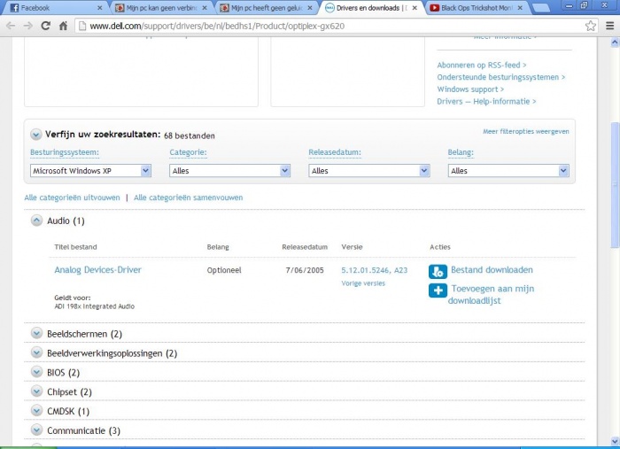Viewport: 620px width, 449px height.
Task: Click the 'Bestand downloaden' link
Action: coord(492,270)
